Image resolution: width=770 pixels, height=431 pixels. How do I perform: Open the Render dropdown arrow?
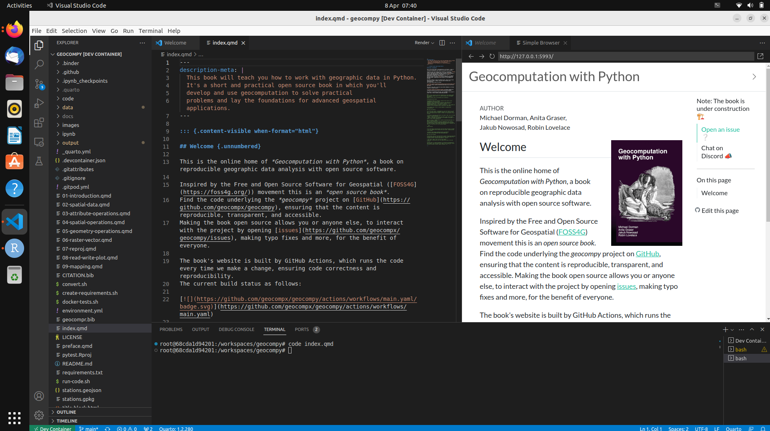tap(433, 43)
